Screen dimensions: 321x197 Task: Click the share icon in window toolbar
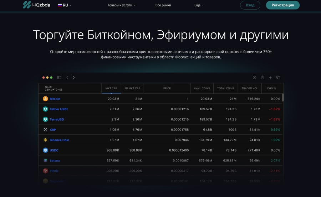(x=262, y=78)
